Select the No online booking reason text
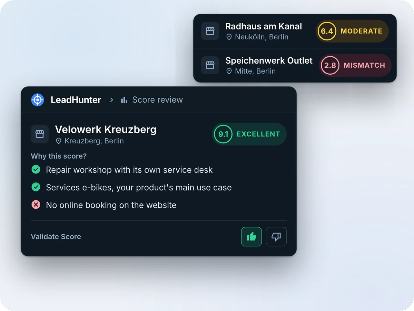 pos(111,205)
